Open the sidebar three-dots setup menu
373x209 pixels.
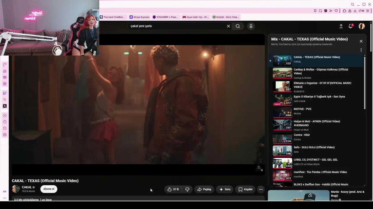click(5, 198)
